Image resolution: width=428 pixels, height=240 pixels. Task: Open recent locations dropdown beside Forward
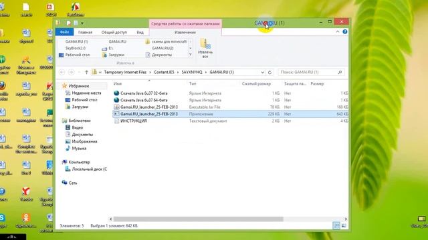coord(79,72)
